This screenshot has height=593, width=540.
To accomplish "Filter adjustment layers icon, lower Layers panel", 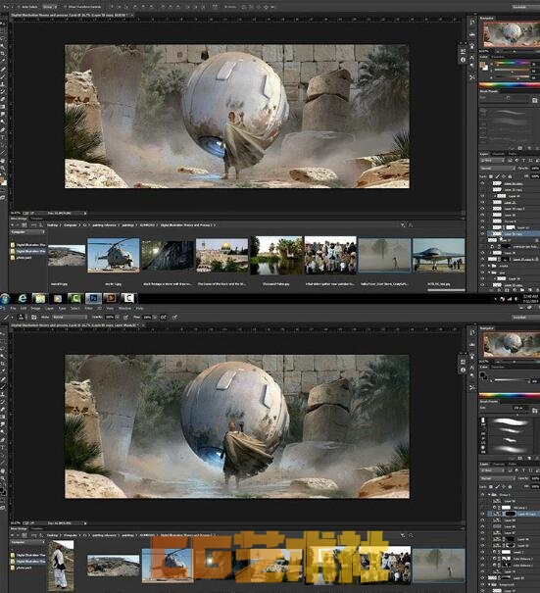I will [516, 470].
